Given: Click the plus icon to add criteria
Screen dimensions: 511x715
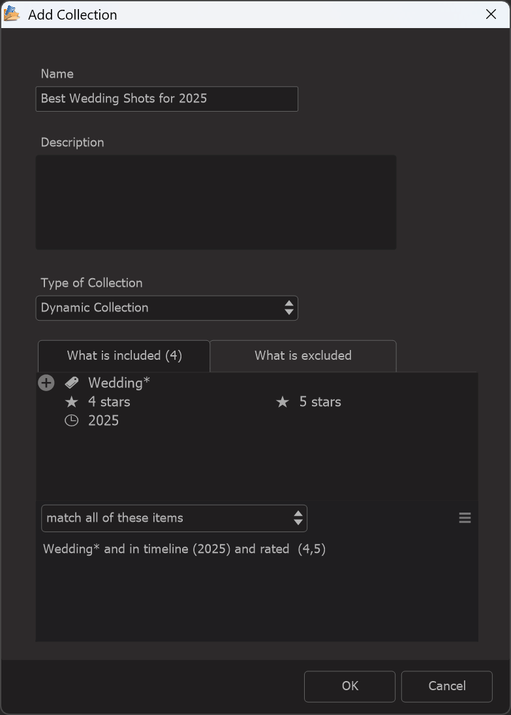Looking at the screenshot, I should click(46, 383).
